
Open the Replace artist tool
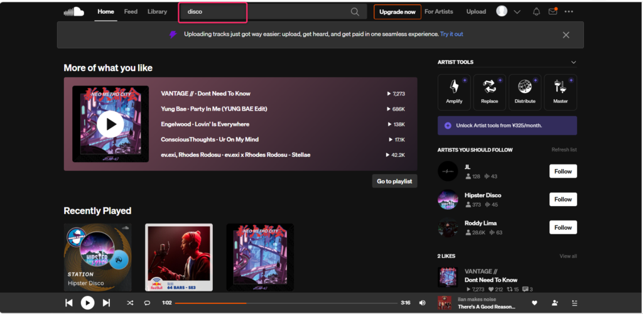(489, 92)
